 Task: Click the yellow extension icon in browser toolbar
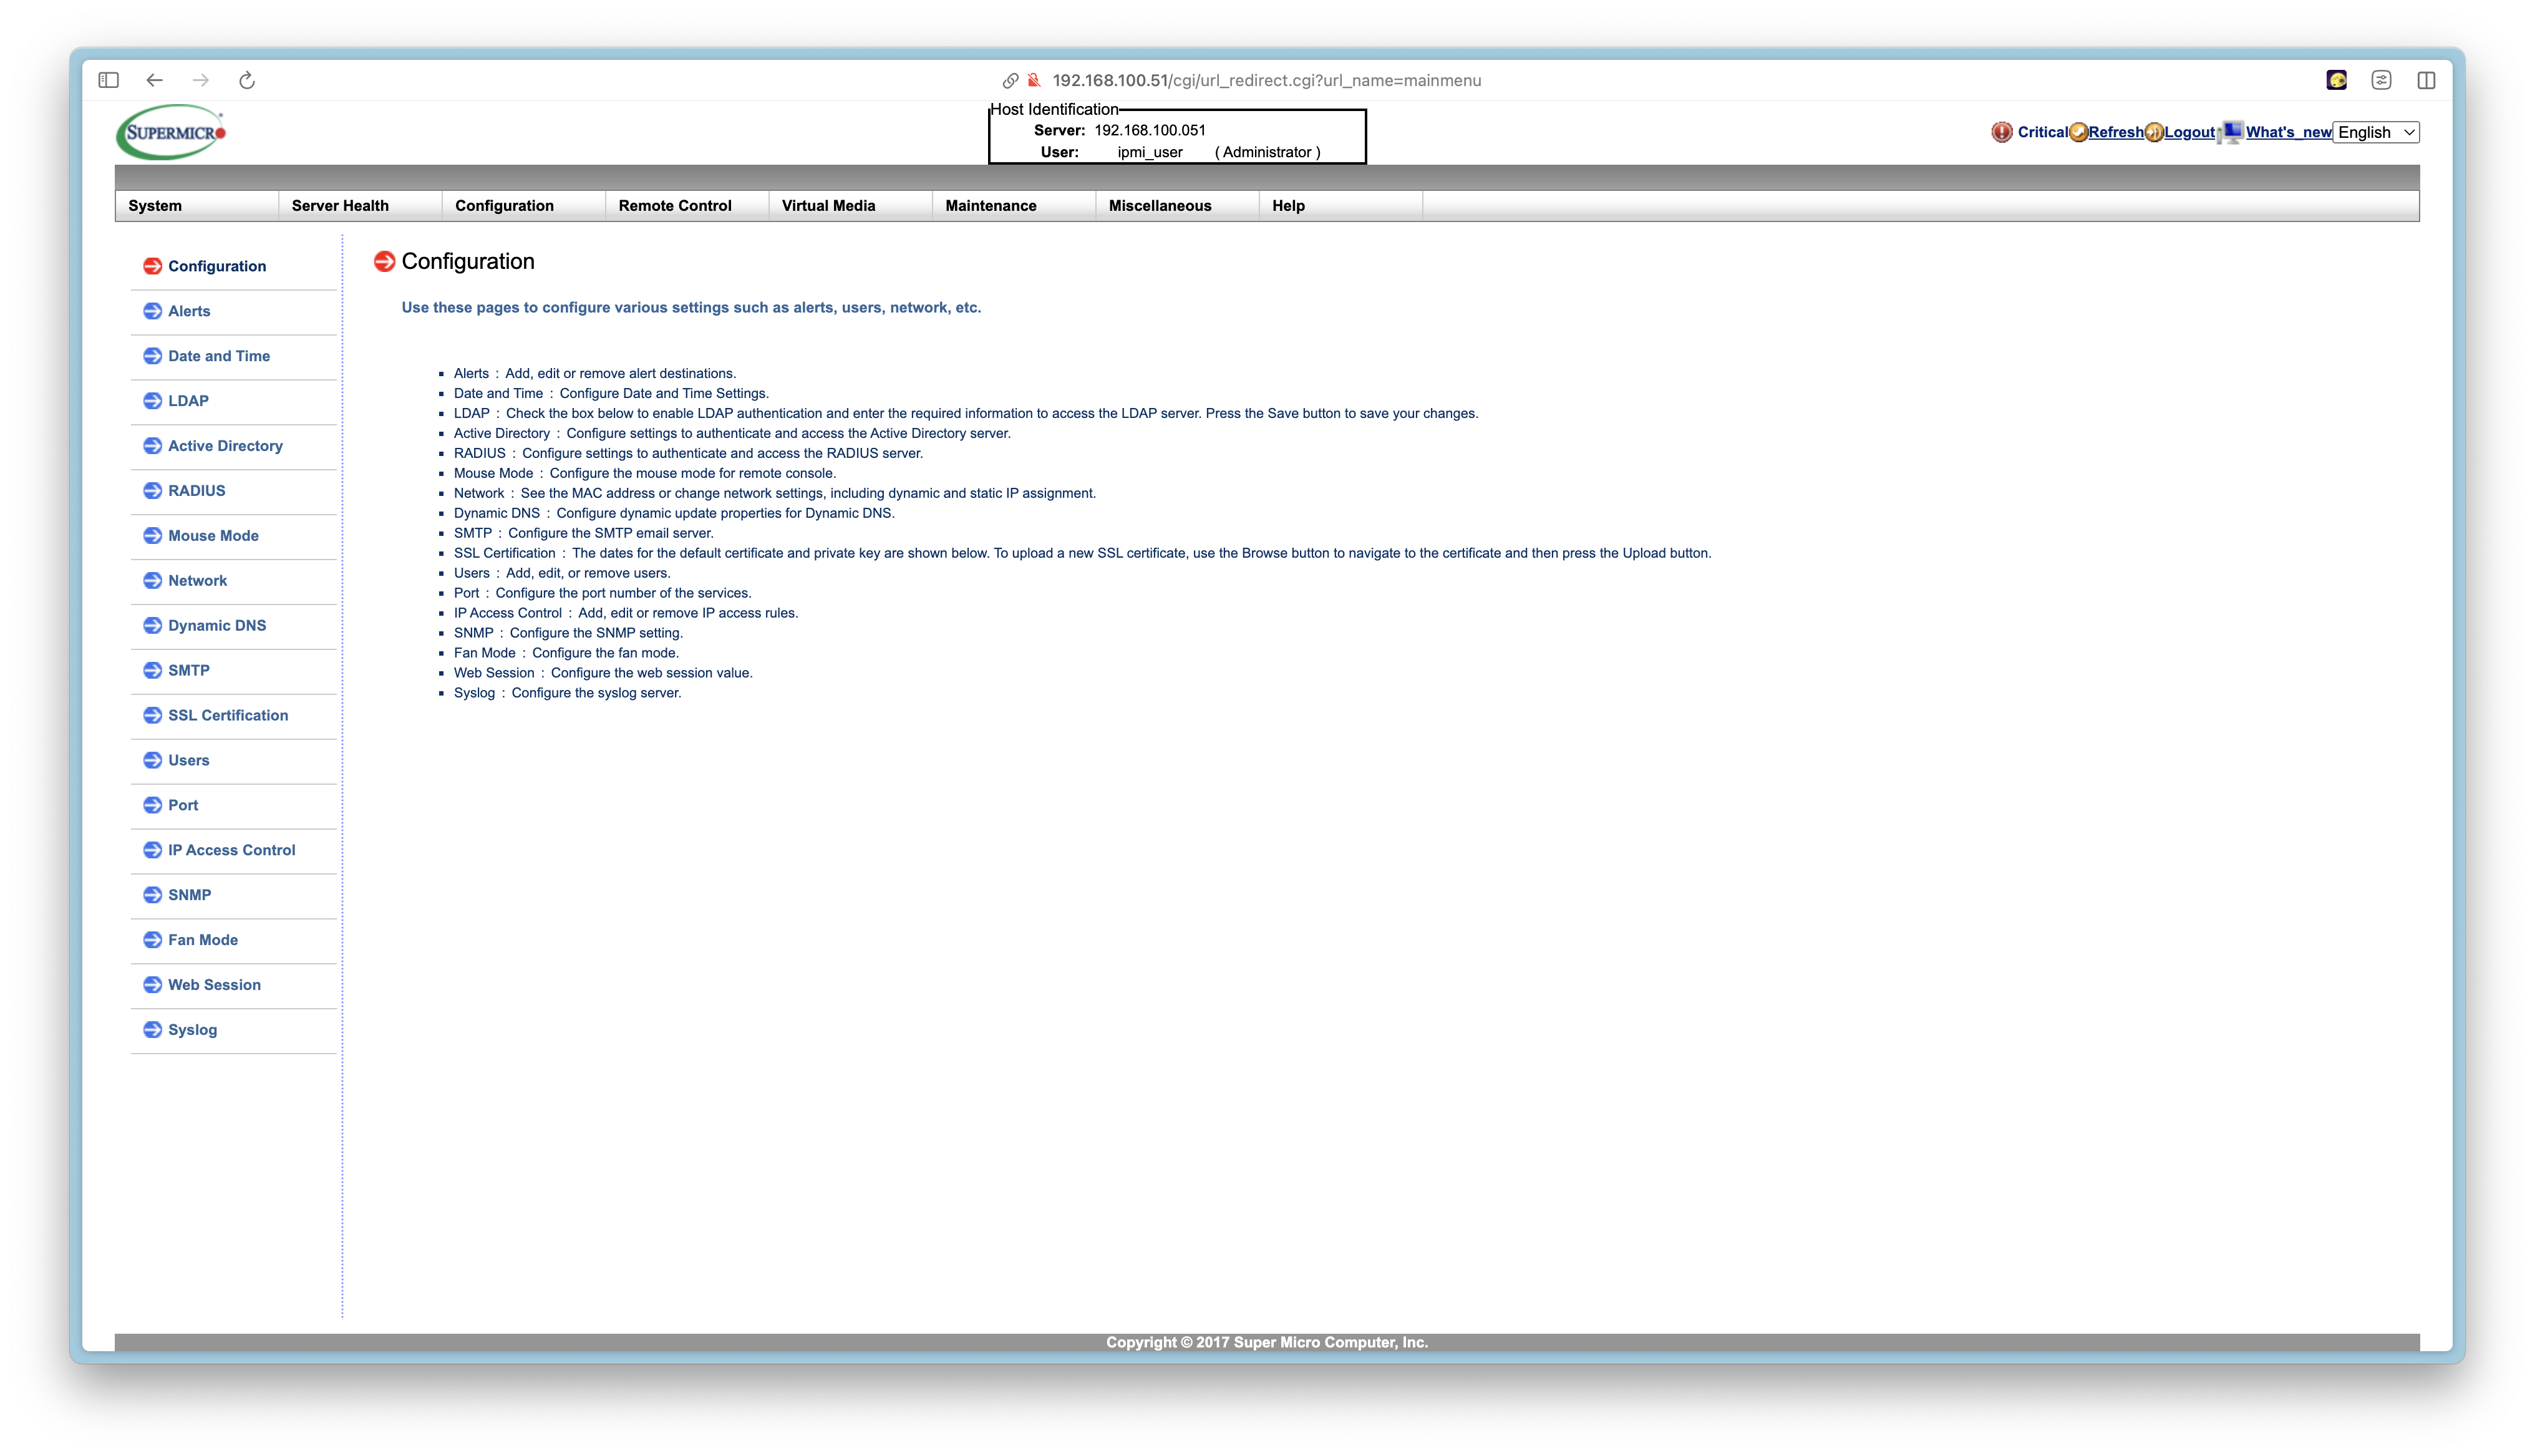click(x=2336, y=80)
